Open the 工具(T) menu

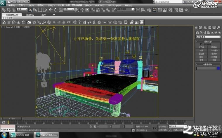coord(22,5)
